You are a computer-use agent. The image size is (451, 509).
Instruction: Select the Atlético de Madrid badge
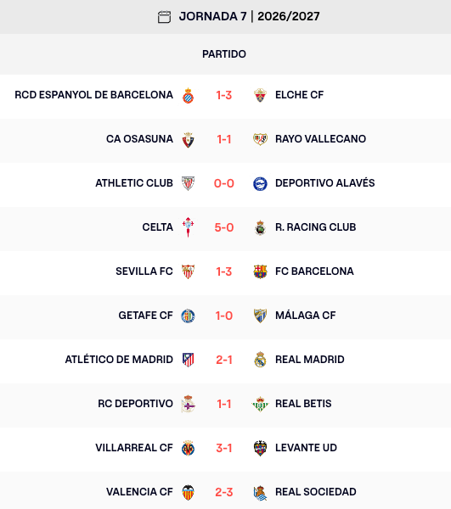[188, 360]
